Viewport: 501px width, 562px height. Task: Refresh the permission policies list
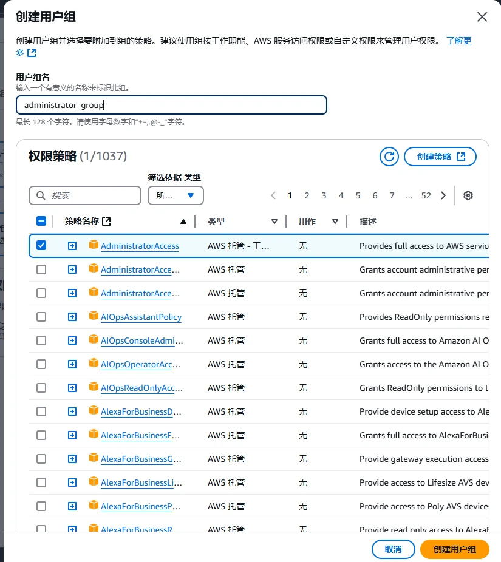click(x=389, y=157)
